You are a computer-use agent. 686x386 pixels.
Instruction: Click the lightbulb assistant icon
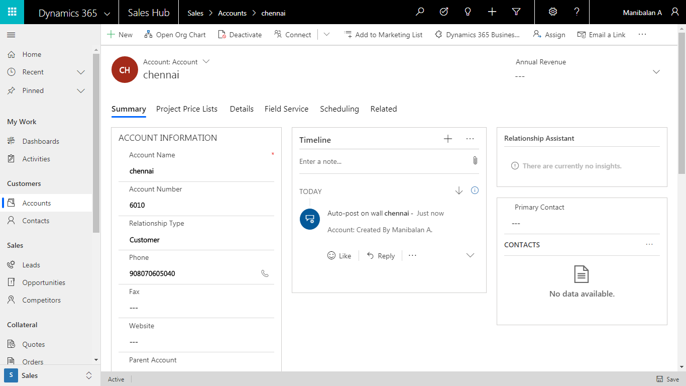tap(468, 12)
